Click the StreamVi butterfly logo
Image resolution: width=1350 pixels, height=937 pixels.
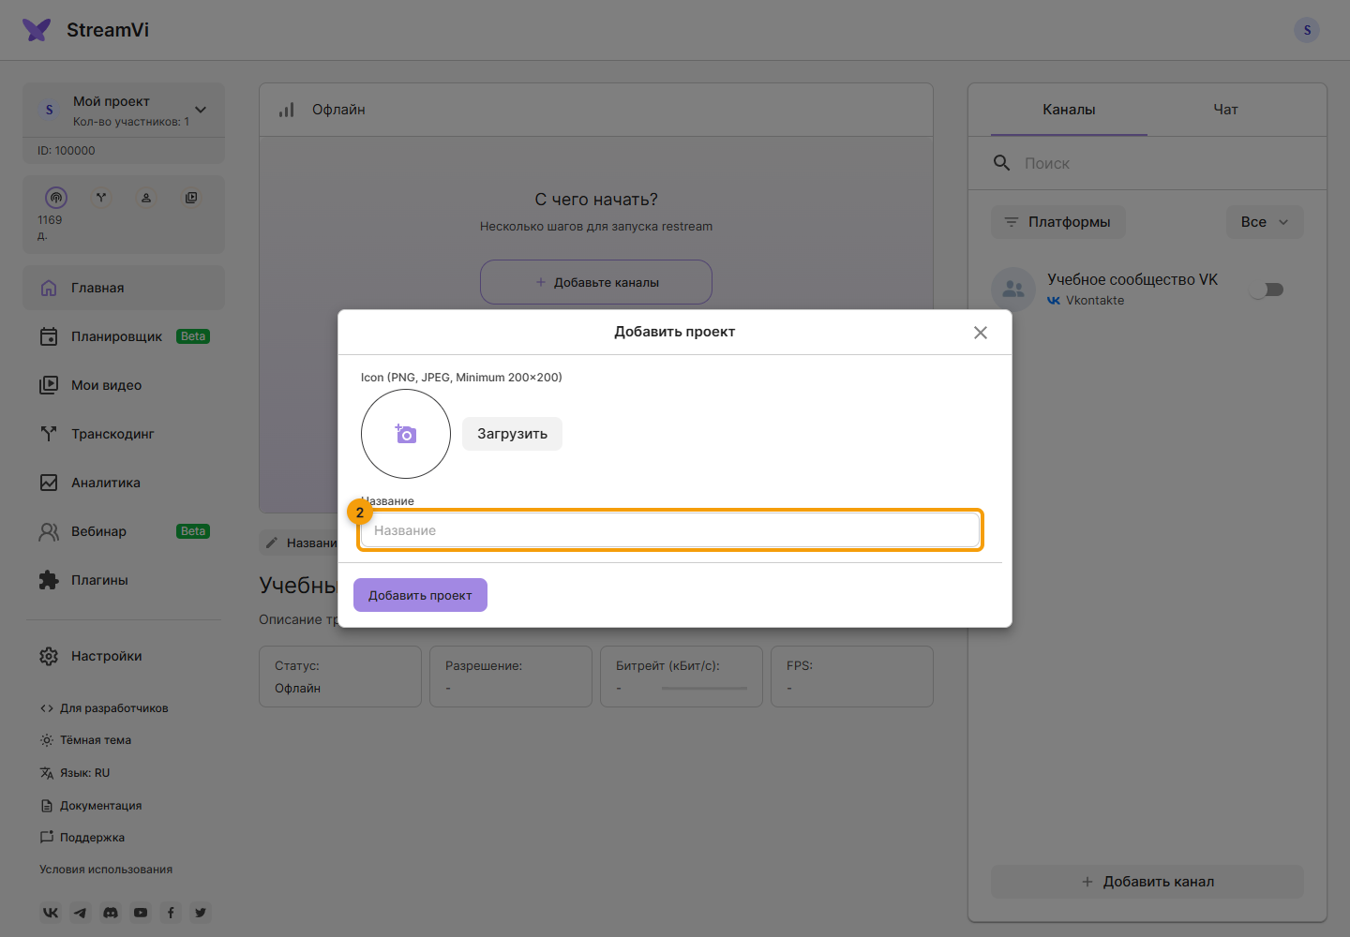click(37, 30)
